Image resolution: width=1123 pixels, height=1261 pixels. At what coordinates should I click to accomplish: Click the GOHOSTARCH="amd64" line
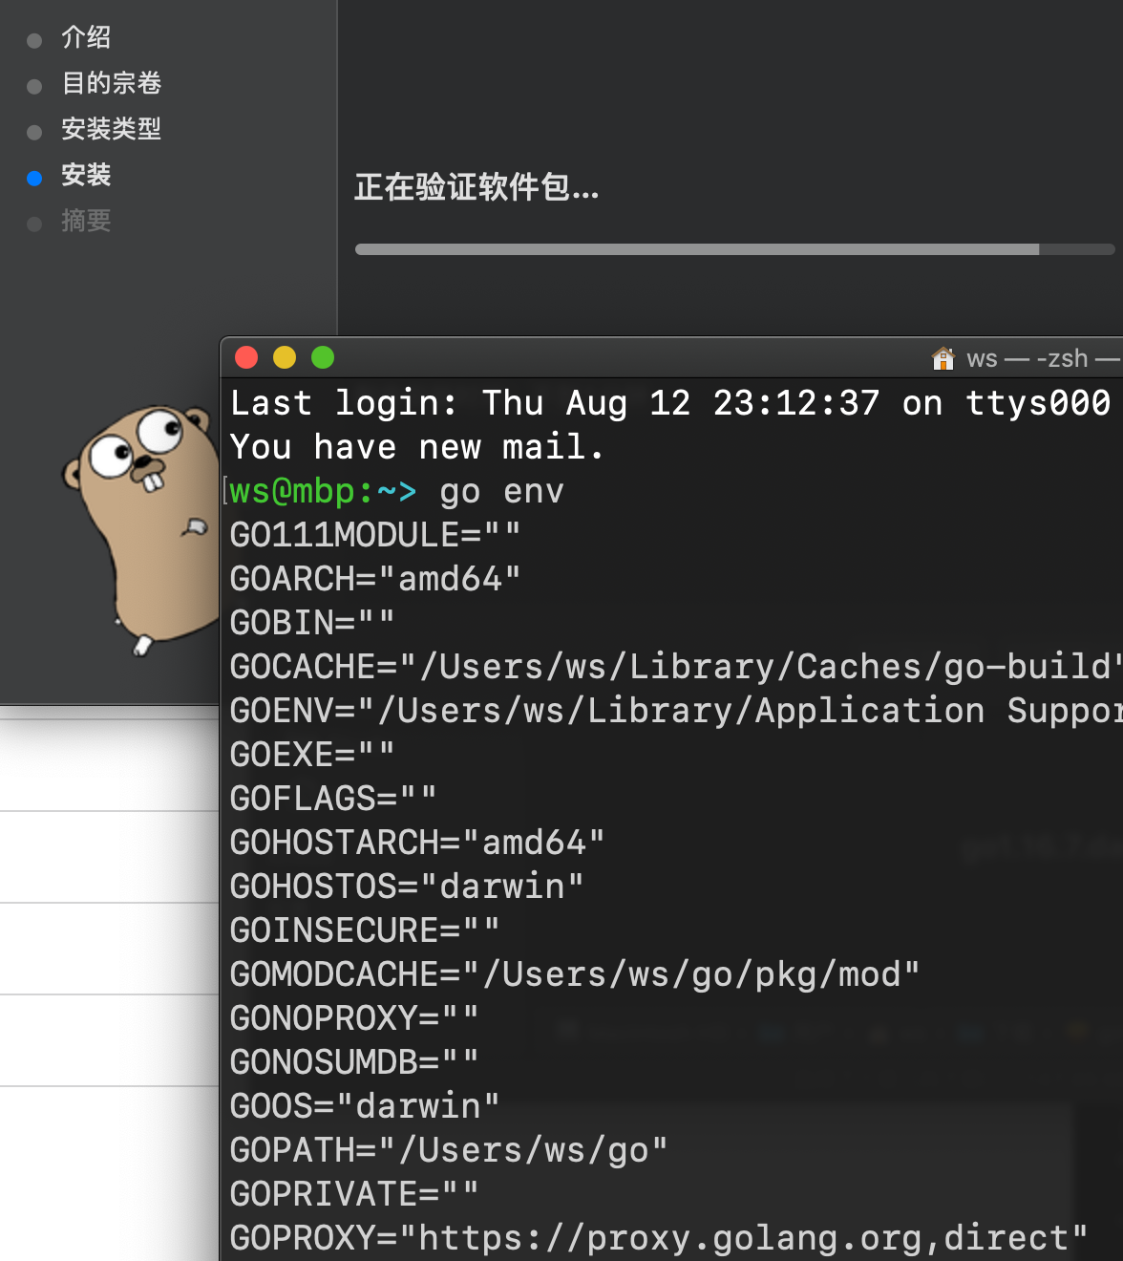click(417, 843)
